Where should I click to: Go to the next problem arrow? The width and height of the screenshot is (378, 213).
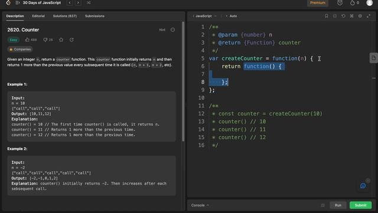click(x=78, y=3)
